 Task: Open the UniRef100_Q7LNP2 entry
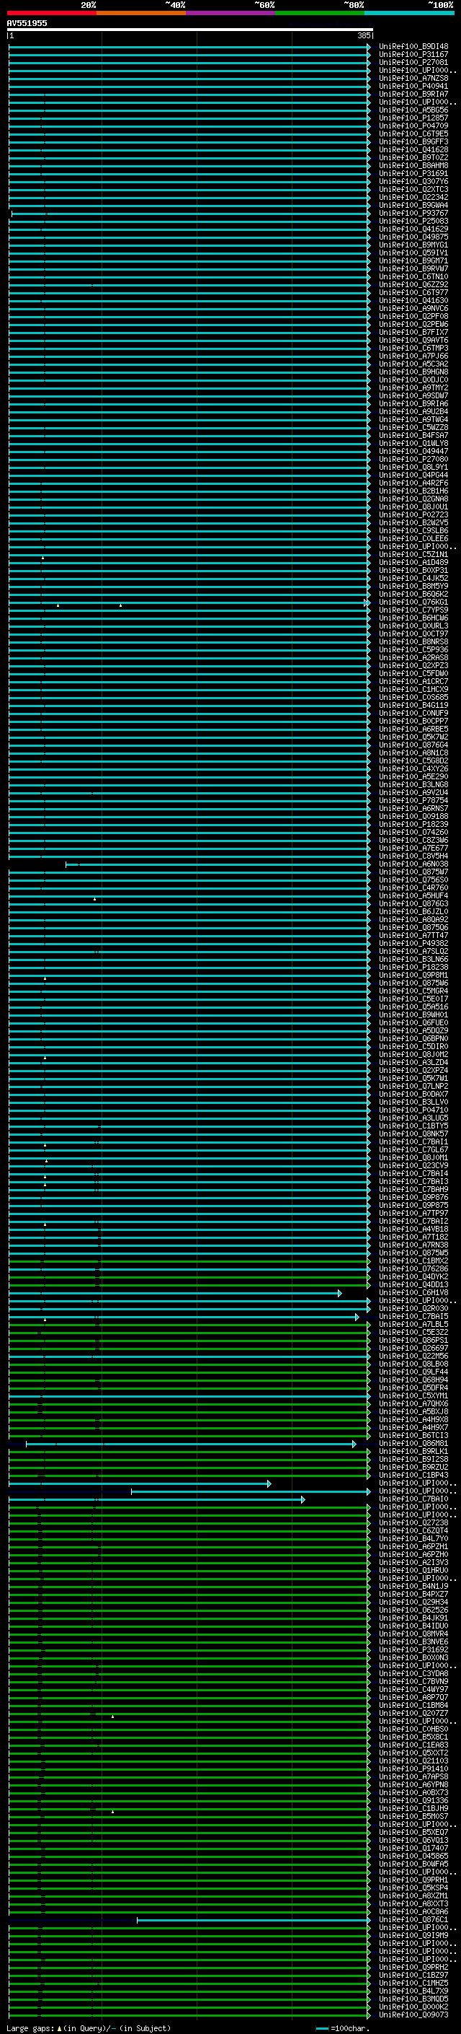pyautogui.click(x=413, y=1087)
